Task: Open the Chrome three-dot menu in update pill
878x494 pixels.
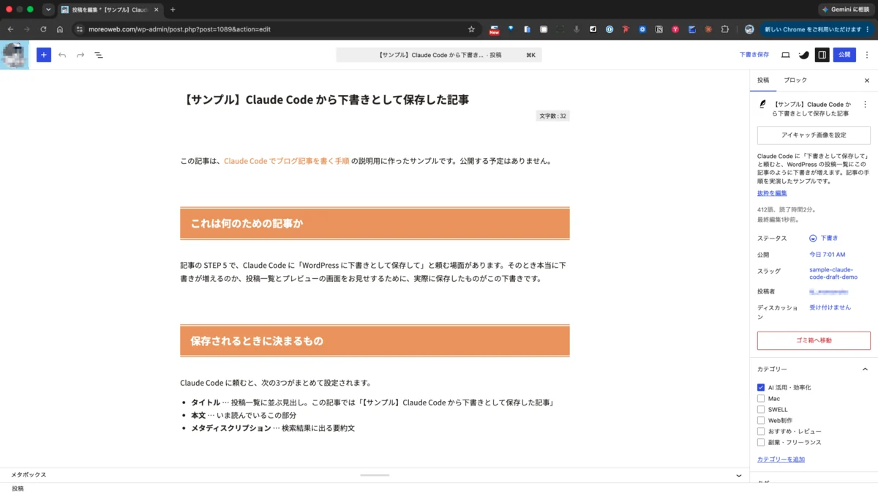Action: click(x=868, y=29)
